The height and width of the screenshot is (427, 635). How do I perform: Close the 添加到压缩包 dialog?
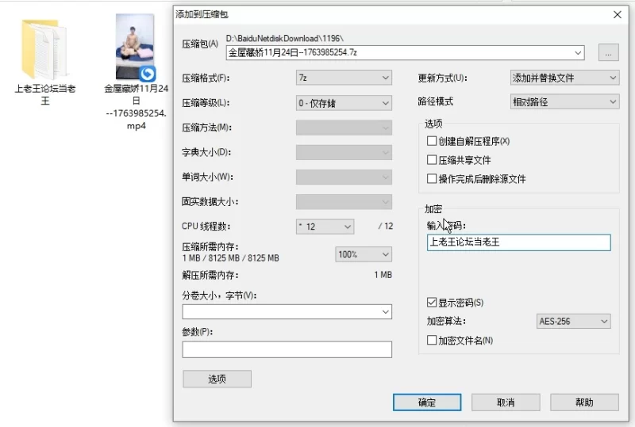pos(618,15)
